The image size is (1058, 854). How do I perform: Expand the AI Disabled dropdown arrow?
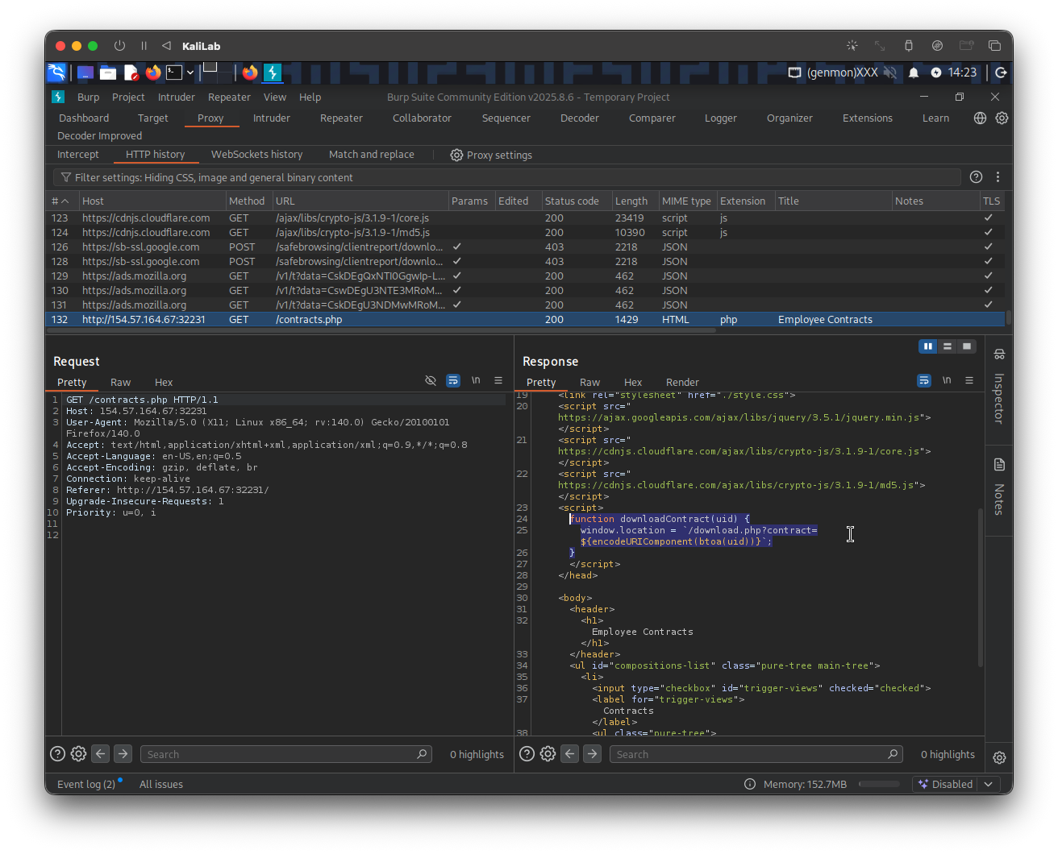[989, 784]
